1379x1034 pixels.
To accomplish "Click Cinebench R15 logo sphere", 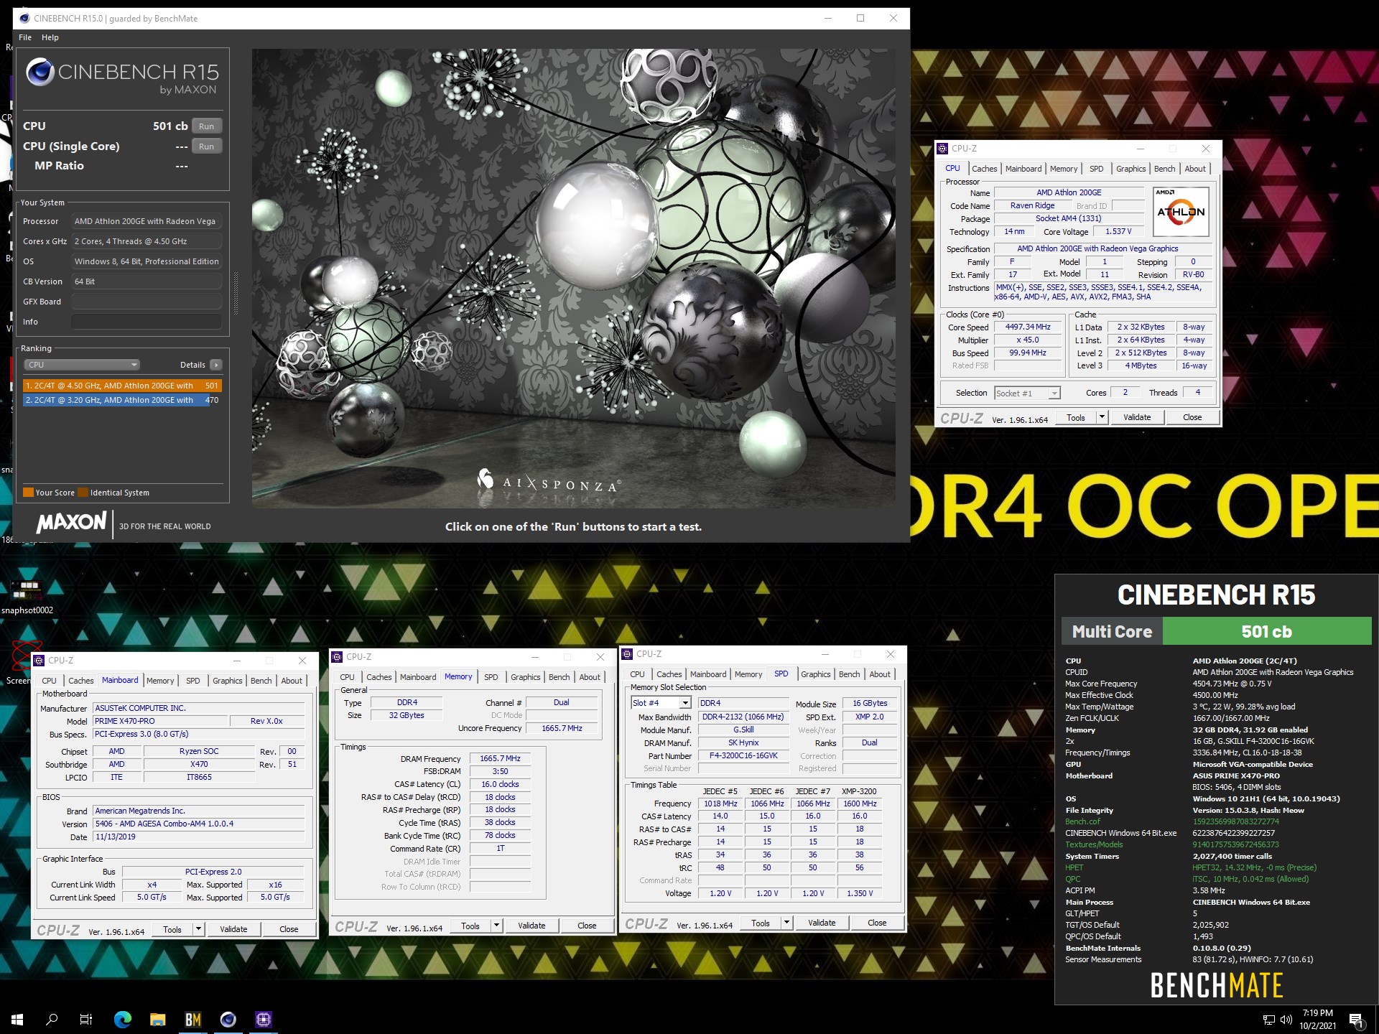I will tap(40, 73).
